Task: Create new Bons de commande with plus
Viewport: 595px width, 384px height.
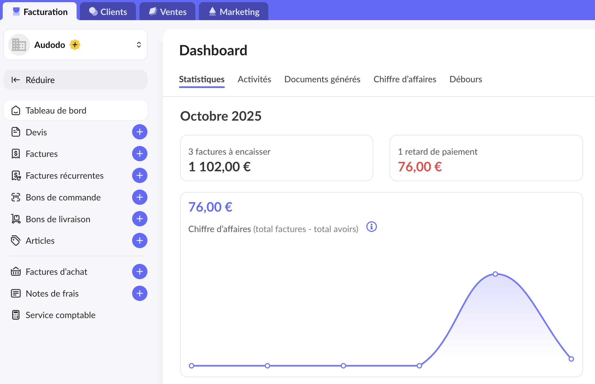Action: coord(139,197)
